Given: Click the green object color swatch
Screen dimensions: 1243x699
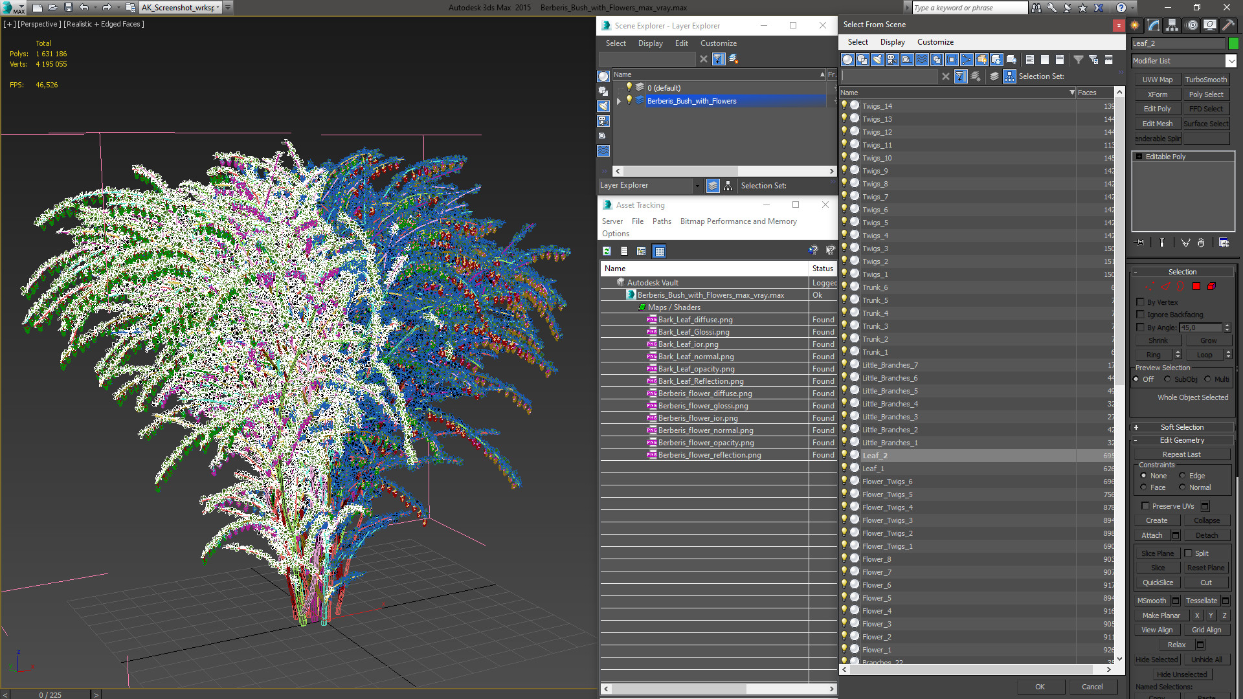Looking at the screenshot, I should point(1233,43).
